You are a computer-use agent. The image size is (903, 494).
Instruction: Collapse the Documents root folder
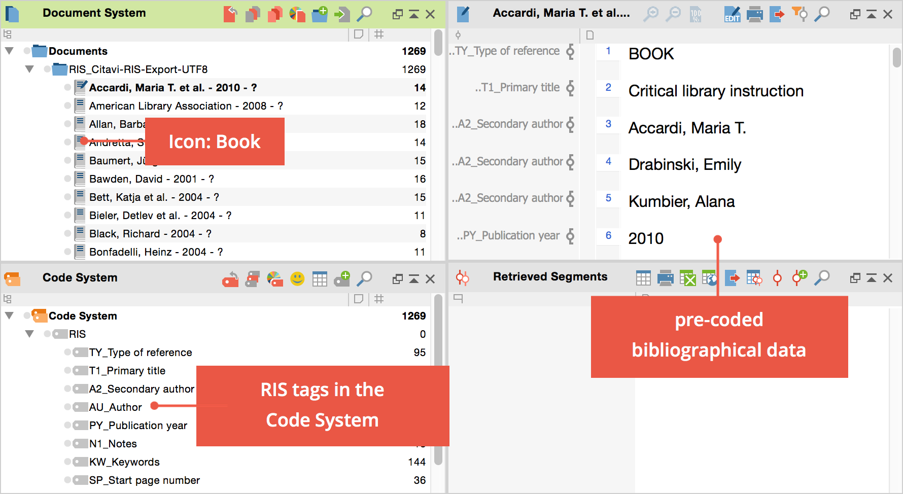pos(9,51)
